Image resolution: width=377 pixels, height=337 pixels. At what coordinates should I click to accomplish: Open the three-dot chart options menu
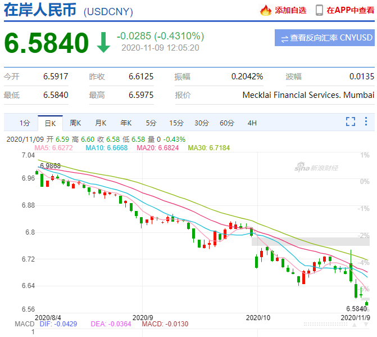366,122
